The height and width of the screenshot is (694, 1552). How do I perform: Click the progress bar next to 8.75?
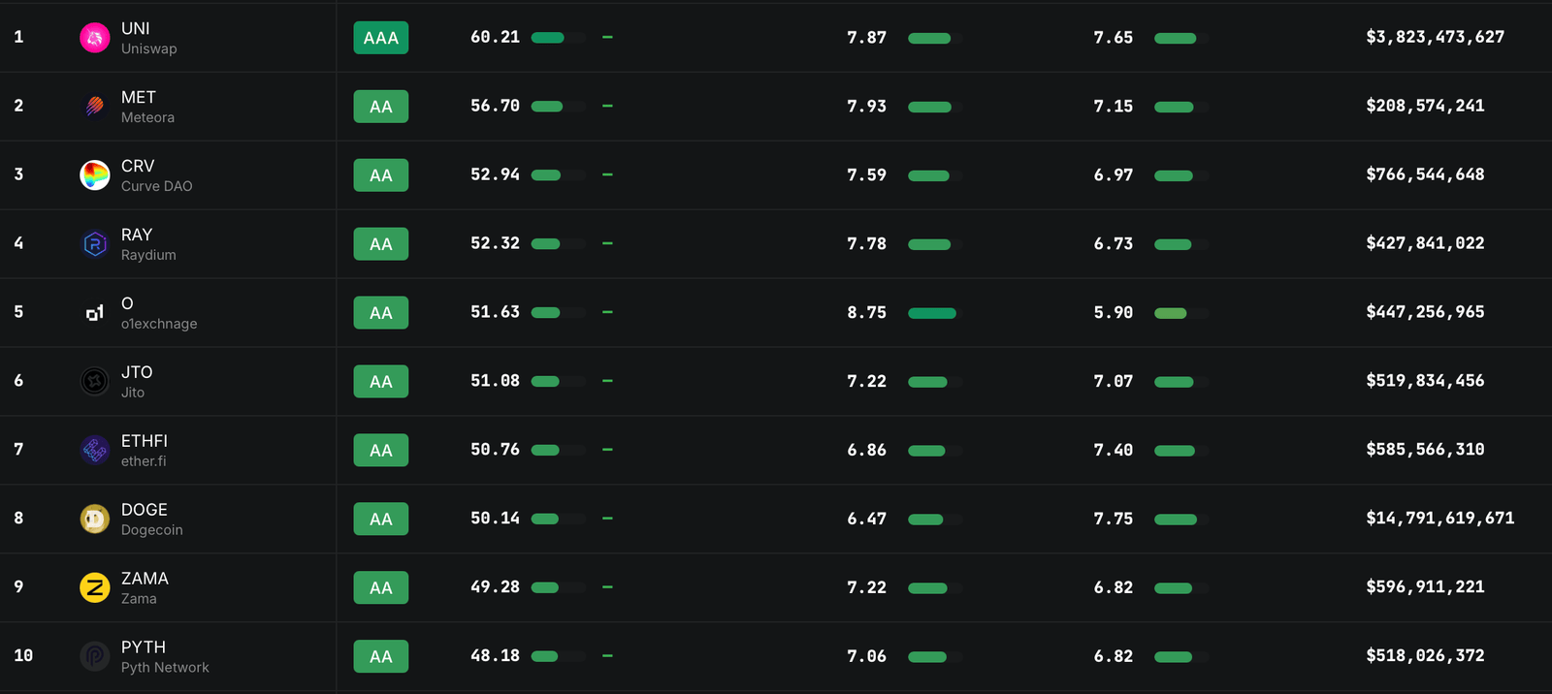pyautogui.click(x=934, y=313)
